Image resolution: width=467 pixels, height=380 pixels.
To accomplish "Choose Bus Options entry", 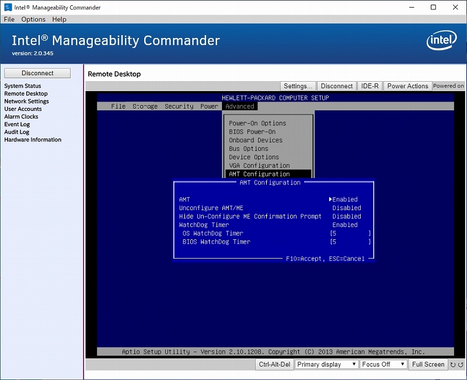I will (249, 149).
